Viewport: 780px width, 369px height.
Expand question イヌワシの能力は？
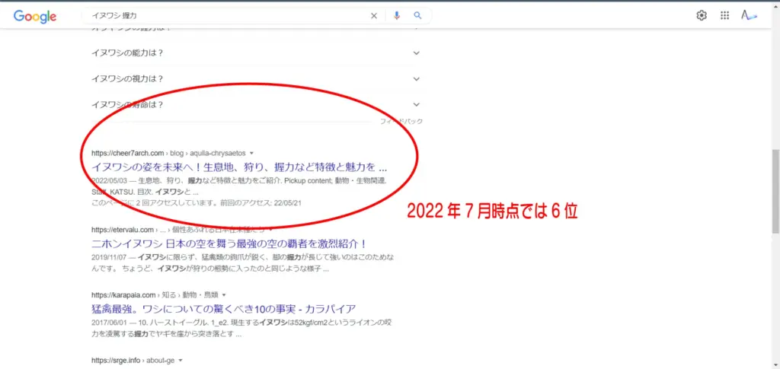point(256,53)
